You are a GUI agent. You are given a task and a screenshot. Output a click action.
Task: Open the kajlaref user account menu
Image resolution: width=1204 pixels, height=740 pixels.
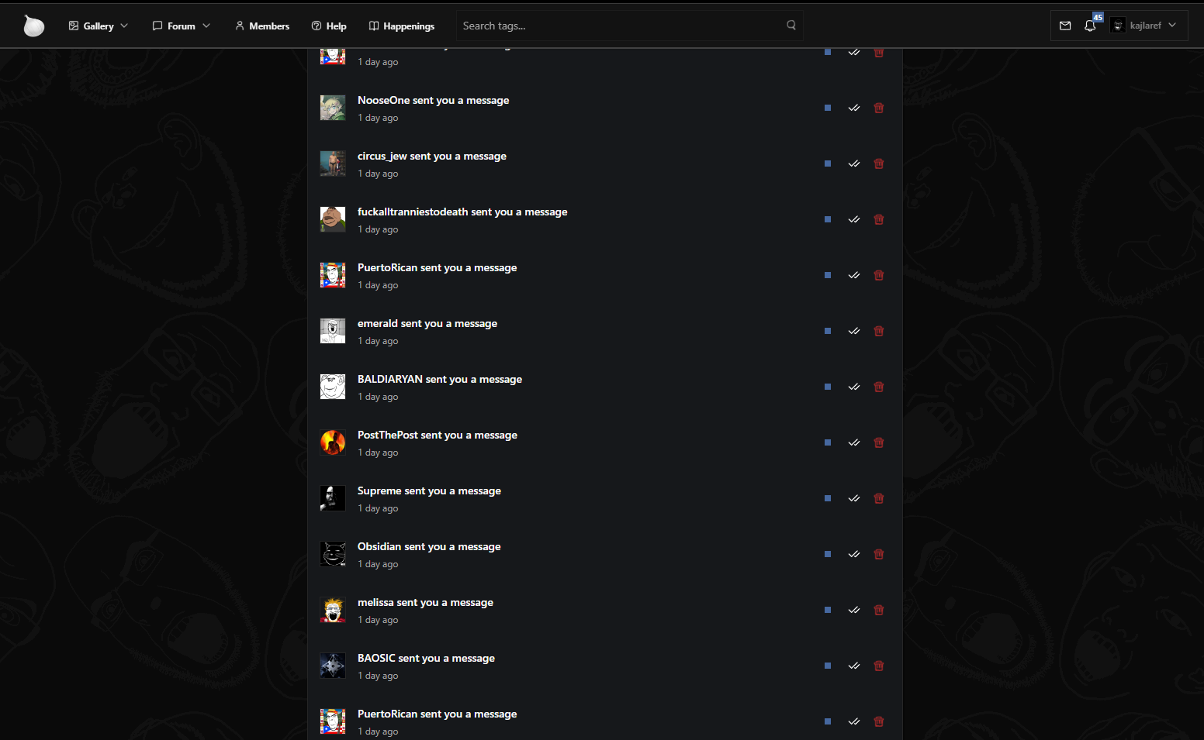(1144, 26)
